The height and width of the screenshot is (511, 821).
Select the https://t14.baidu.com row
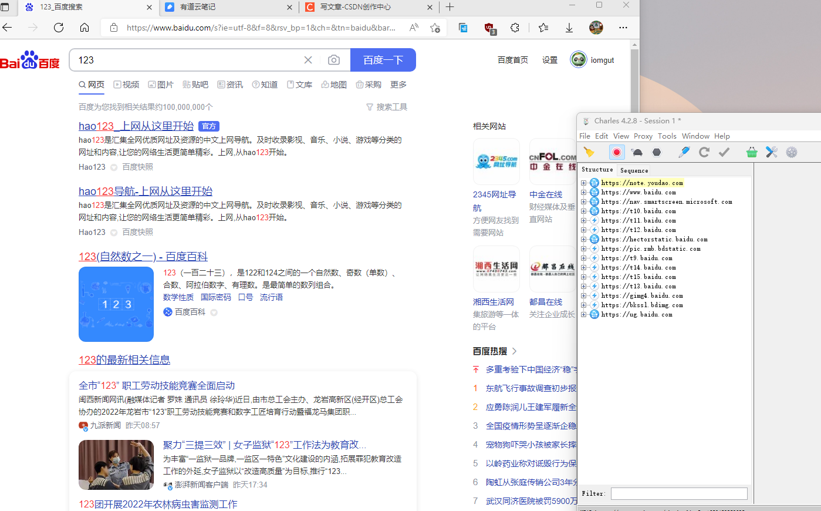(x=638, y=267)
